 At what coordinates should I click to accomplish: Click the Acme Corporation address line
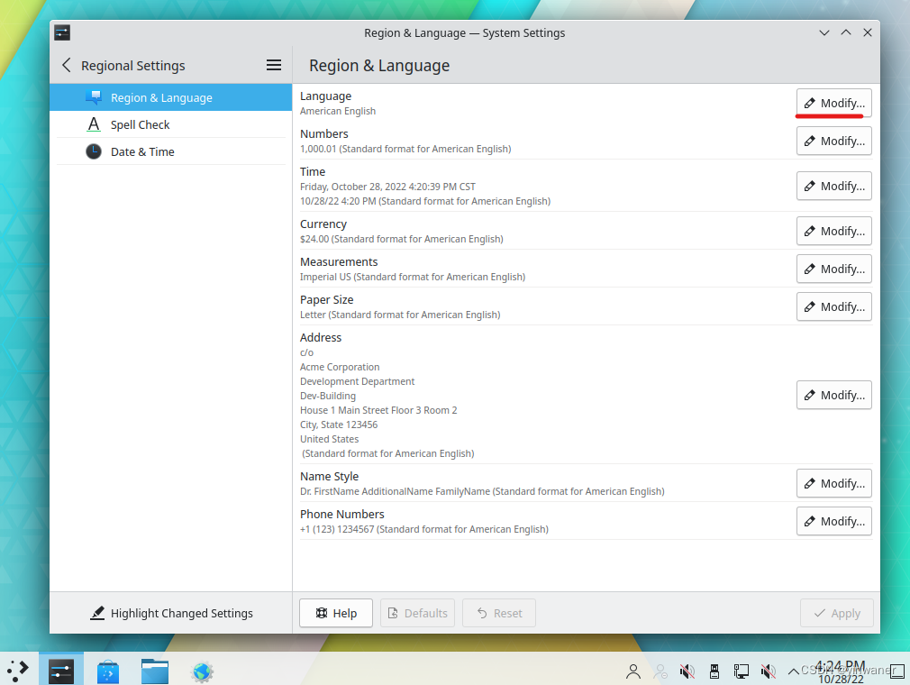[340, 367]
